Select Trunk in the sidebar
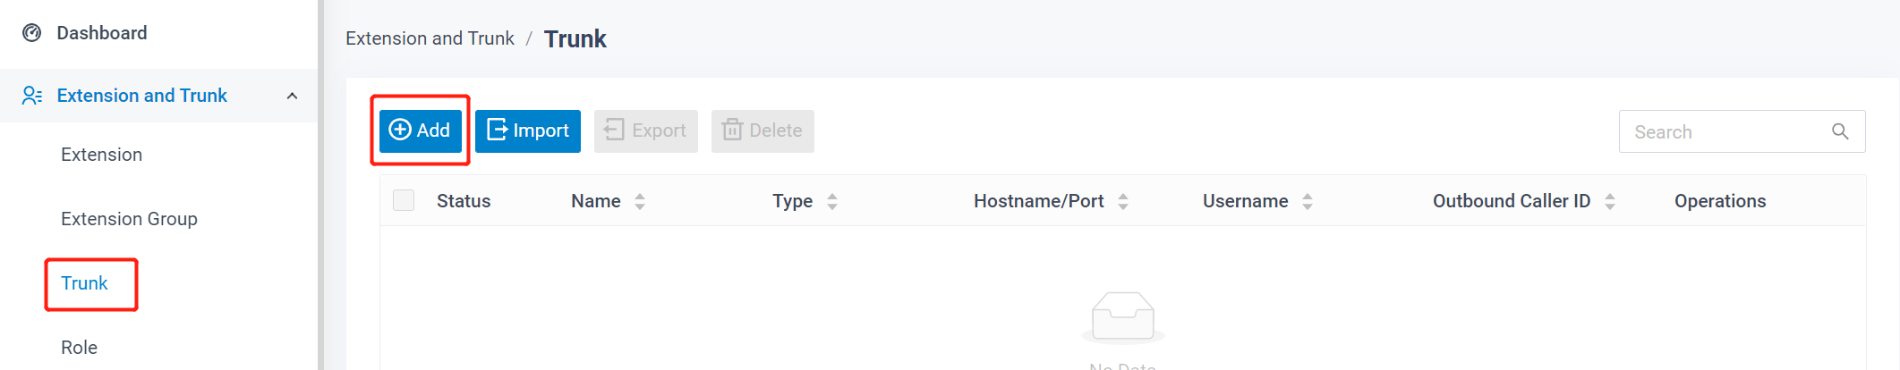The height and width of the screenshot is (370, 1900). (84, 283)
